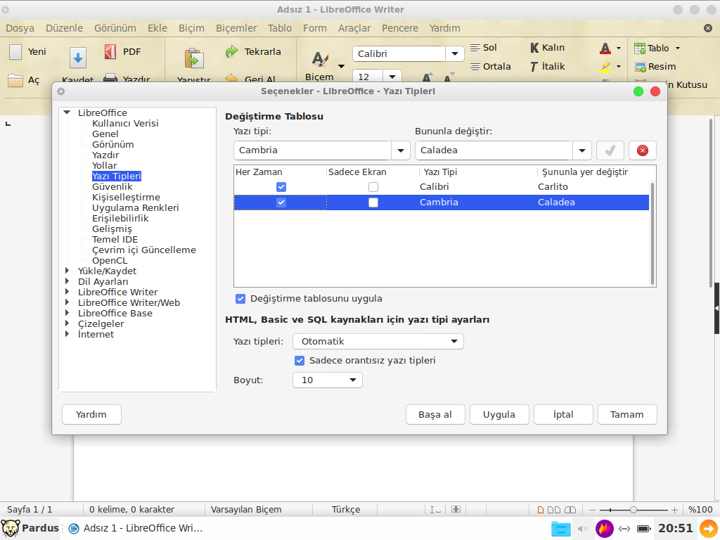Select book view icon in status bar

(570, 510)
